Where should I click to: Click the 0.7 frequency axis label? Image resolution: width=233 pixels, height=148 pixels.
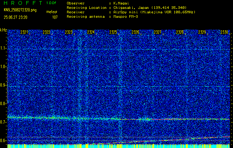click(x=3, y=122)
